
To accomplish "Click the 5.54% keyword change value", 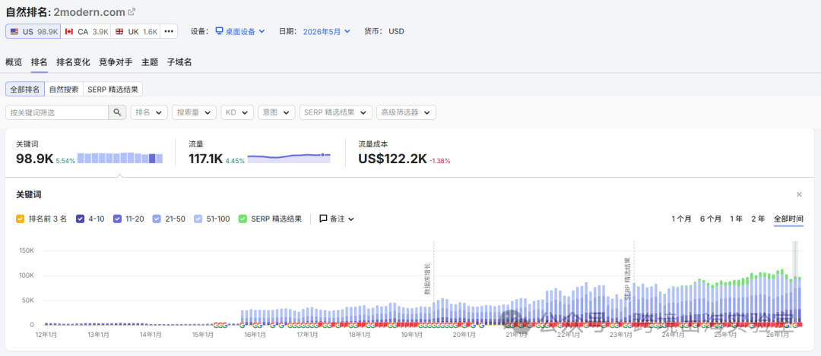I will point(65,161).
